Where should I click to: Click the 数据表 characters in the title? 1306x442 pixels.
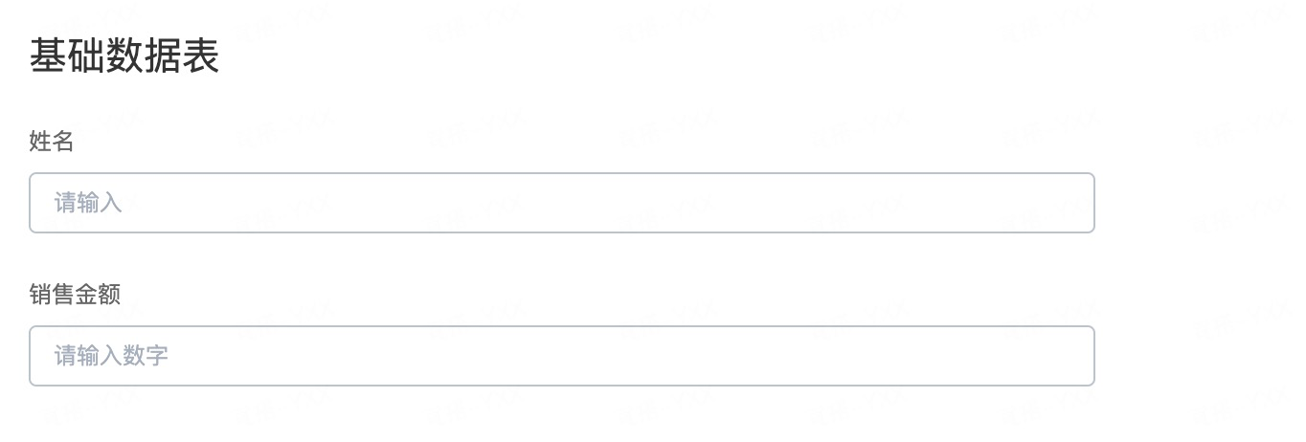click(x=163, y=56)
